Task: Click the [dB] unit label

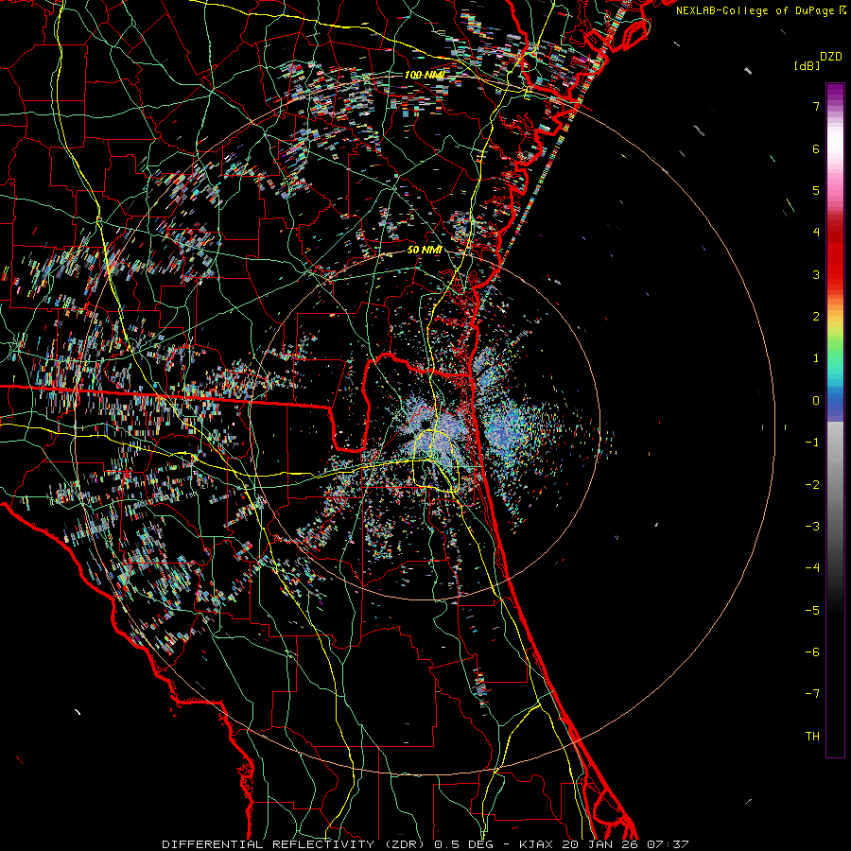Action: (808, 65)
